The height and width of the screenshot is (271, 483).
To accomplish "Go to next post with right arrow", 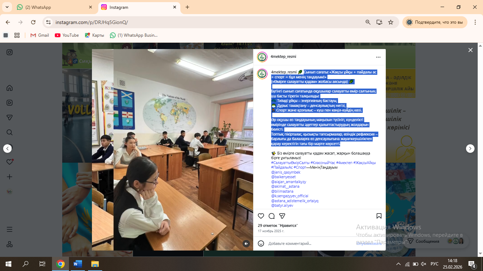I will (x=470, y=149).
